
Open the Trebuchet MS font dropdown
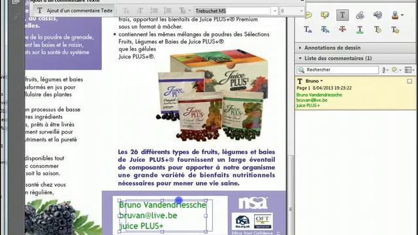[274, 11]
